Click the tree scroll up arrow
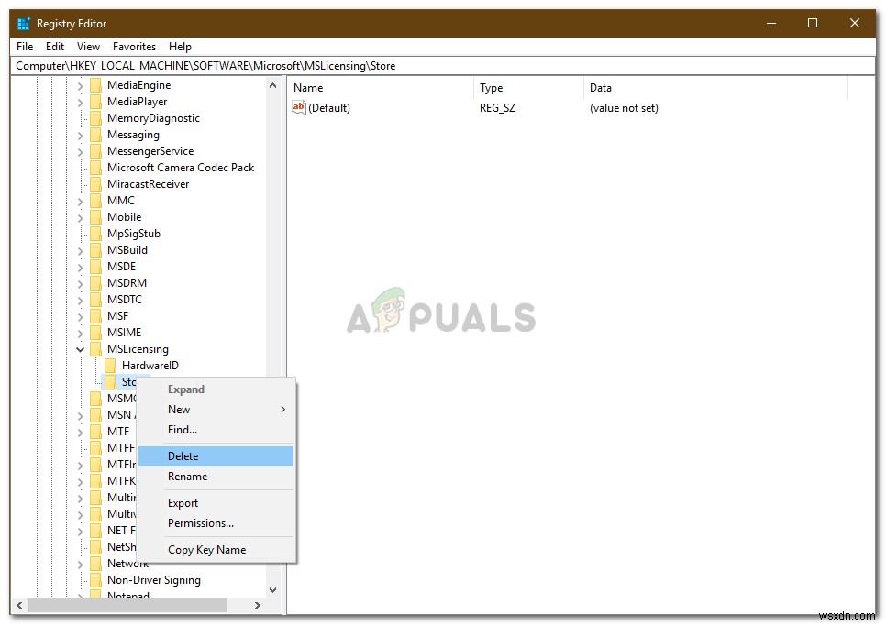This screenshot has height=625, width=886. coord(273,86)
